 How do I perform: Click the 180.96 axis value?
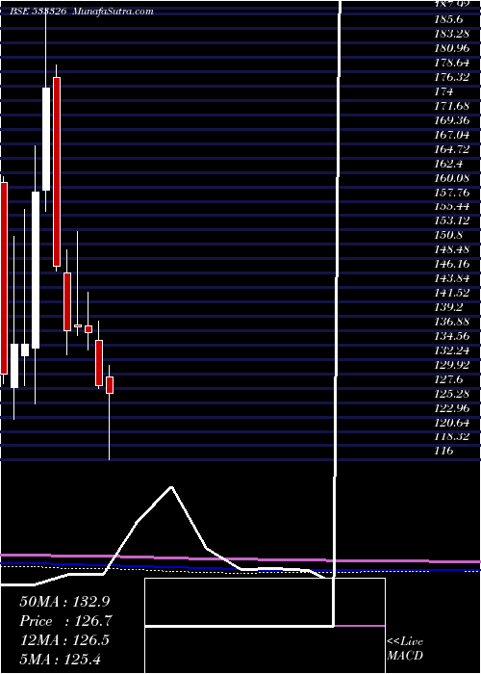[452, 48]
